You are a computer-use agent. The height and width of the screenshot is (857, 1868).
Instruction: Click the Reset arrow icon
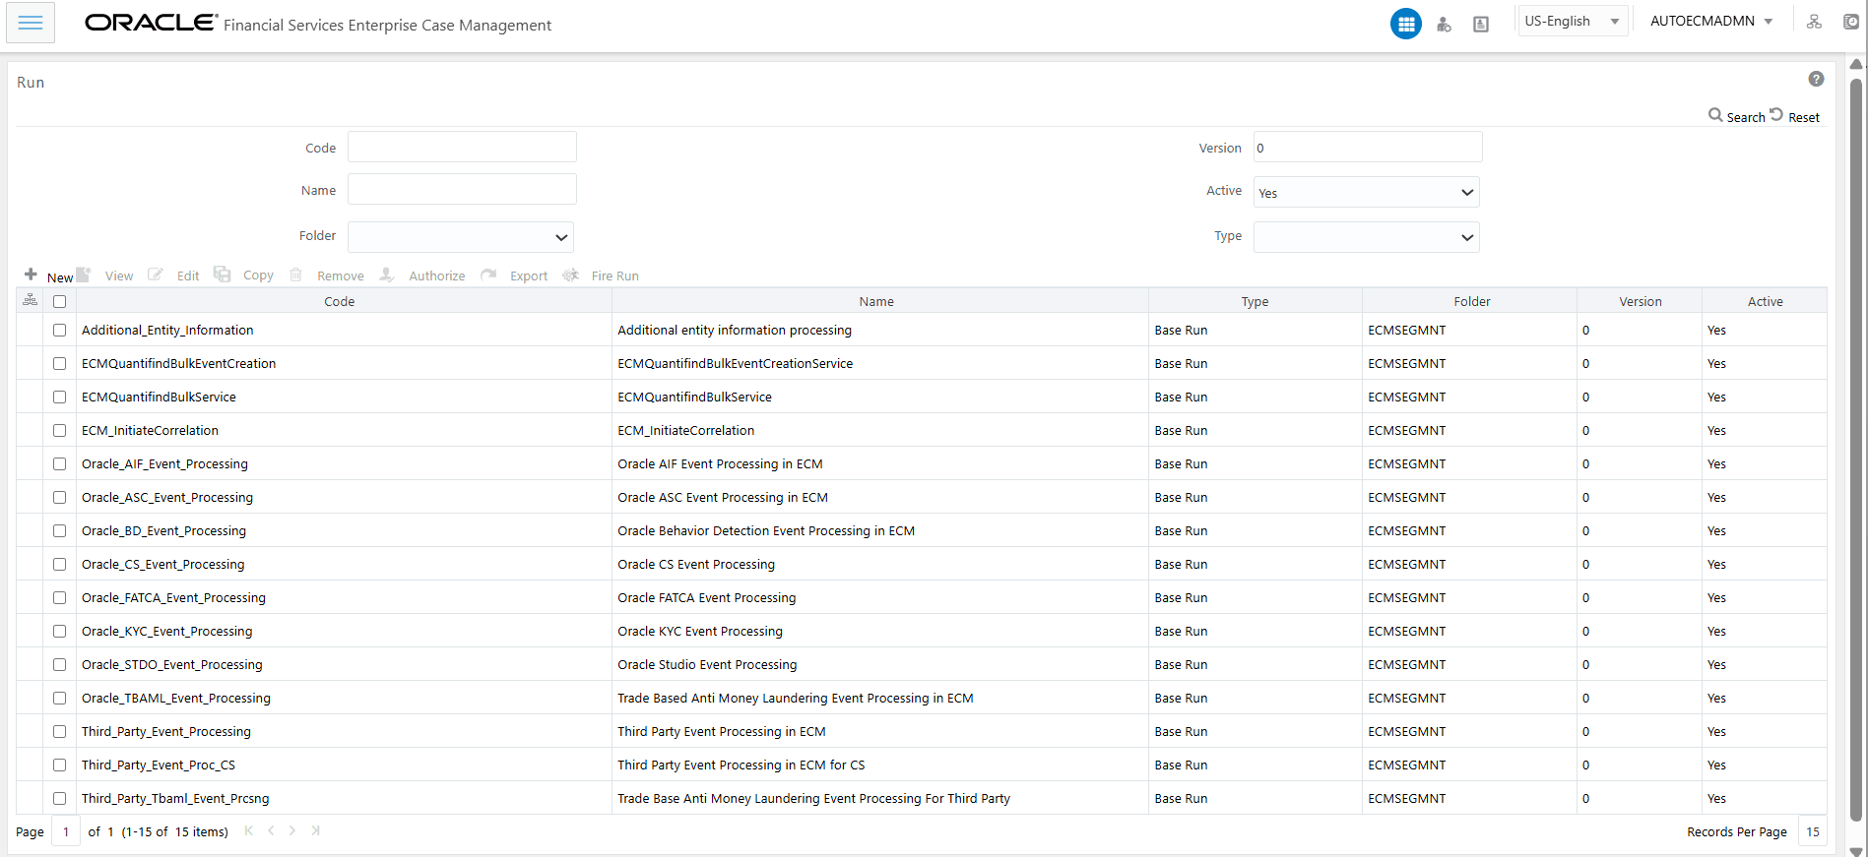pyautogui.click(x=1776, y=114)
